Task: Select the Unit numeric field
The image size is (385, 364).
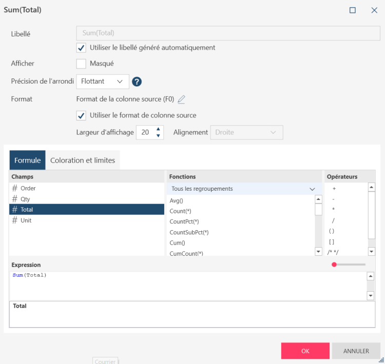Action: click(26, 220)
